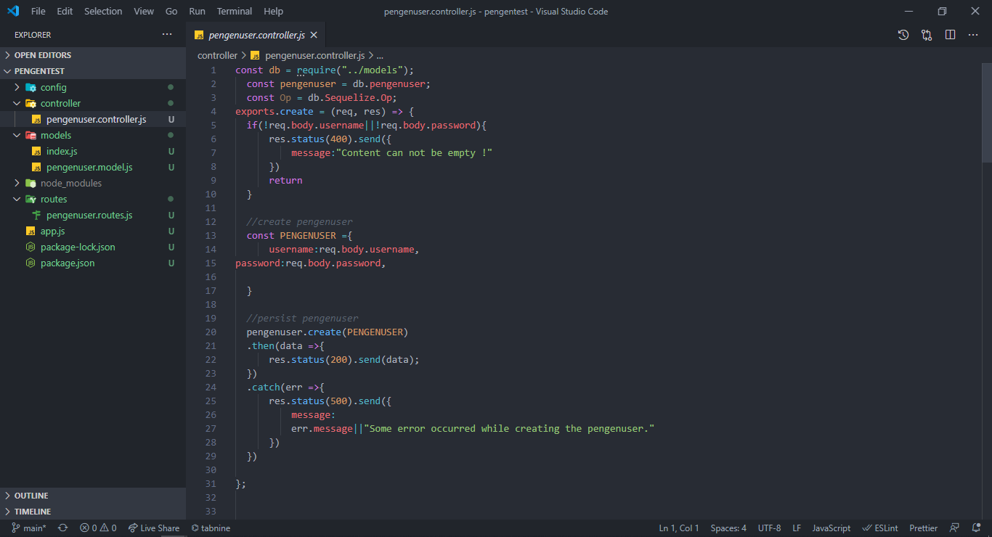Click the Ln 1, Col 1 position indicator
Image resolution: width=992 pixels, height=537 pixels.
click(679, 528)
